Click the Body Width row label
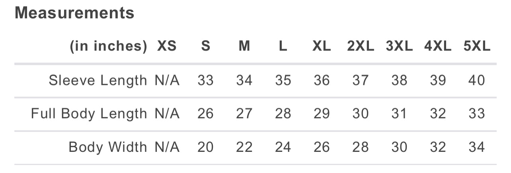The width and height of the screenshot is (511, 173). (108, 147)
